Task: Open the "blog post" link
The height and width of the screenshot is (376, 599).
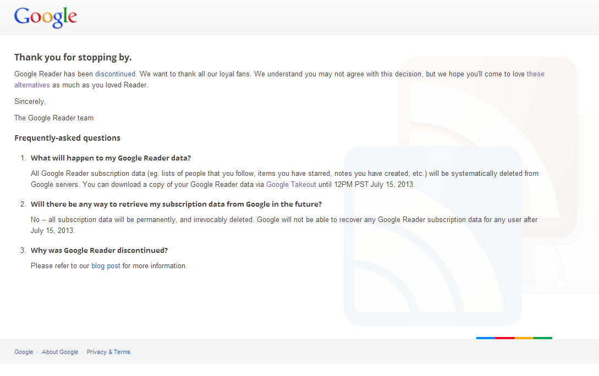Action: (106, 266)
